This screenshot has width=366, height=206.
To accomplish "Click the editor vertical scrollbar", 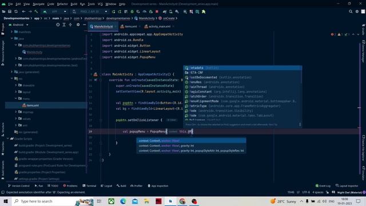I will pos(360,108).
